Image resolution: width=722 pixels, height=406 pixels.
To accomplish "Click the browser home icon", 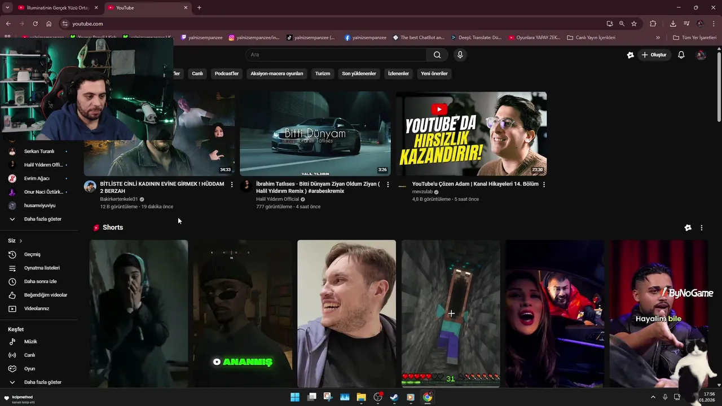I will coord(49,24).
